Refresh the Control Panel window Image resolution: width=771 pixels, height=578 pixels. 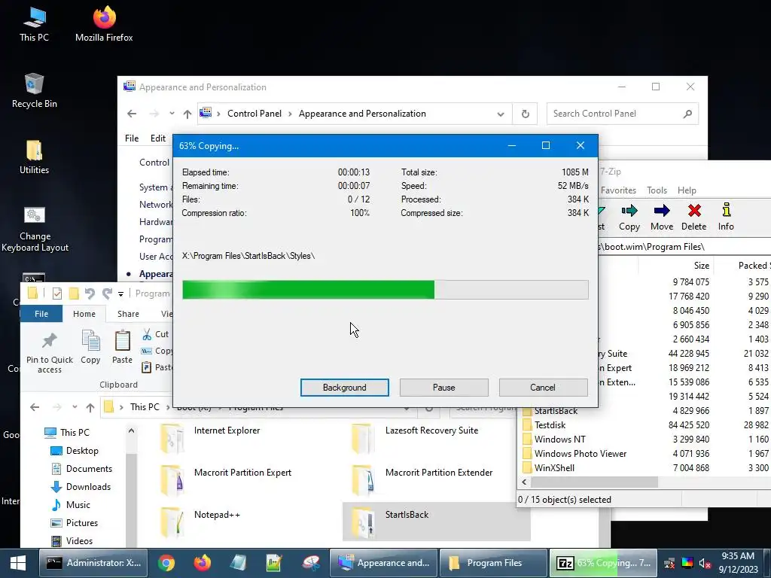525,114
